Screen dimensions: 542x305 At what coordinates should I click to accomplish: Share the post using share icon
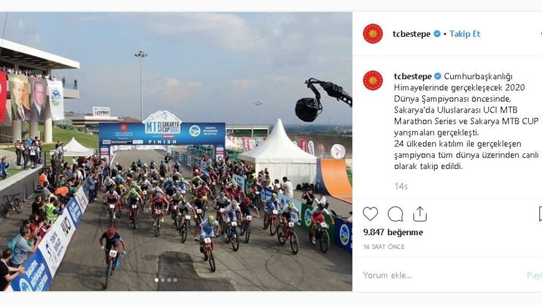click(x=420, y=214)
